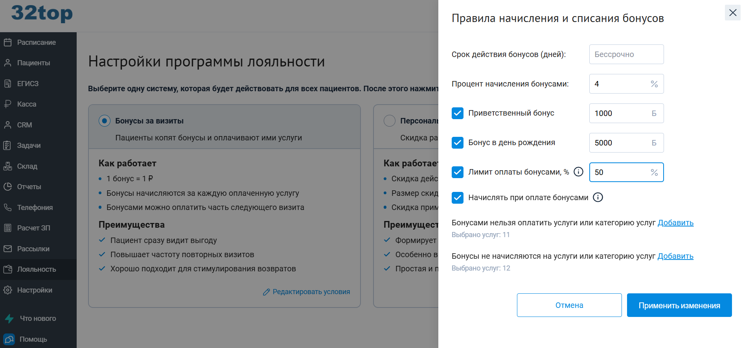Disable Начислять при оплате бонусами checkbox
The image size is (743, 348).
(x=458, y=197)
